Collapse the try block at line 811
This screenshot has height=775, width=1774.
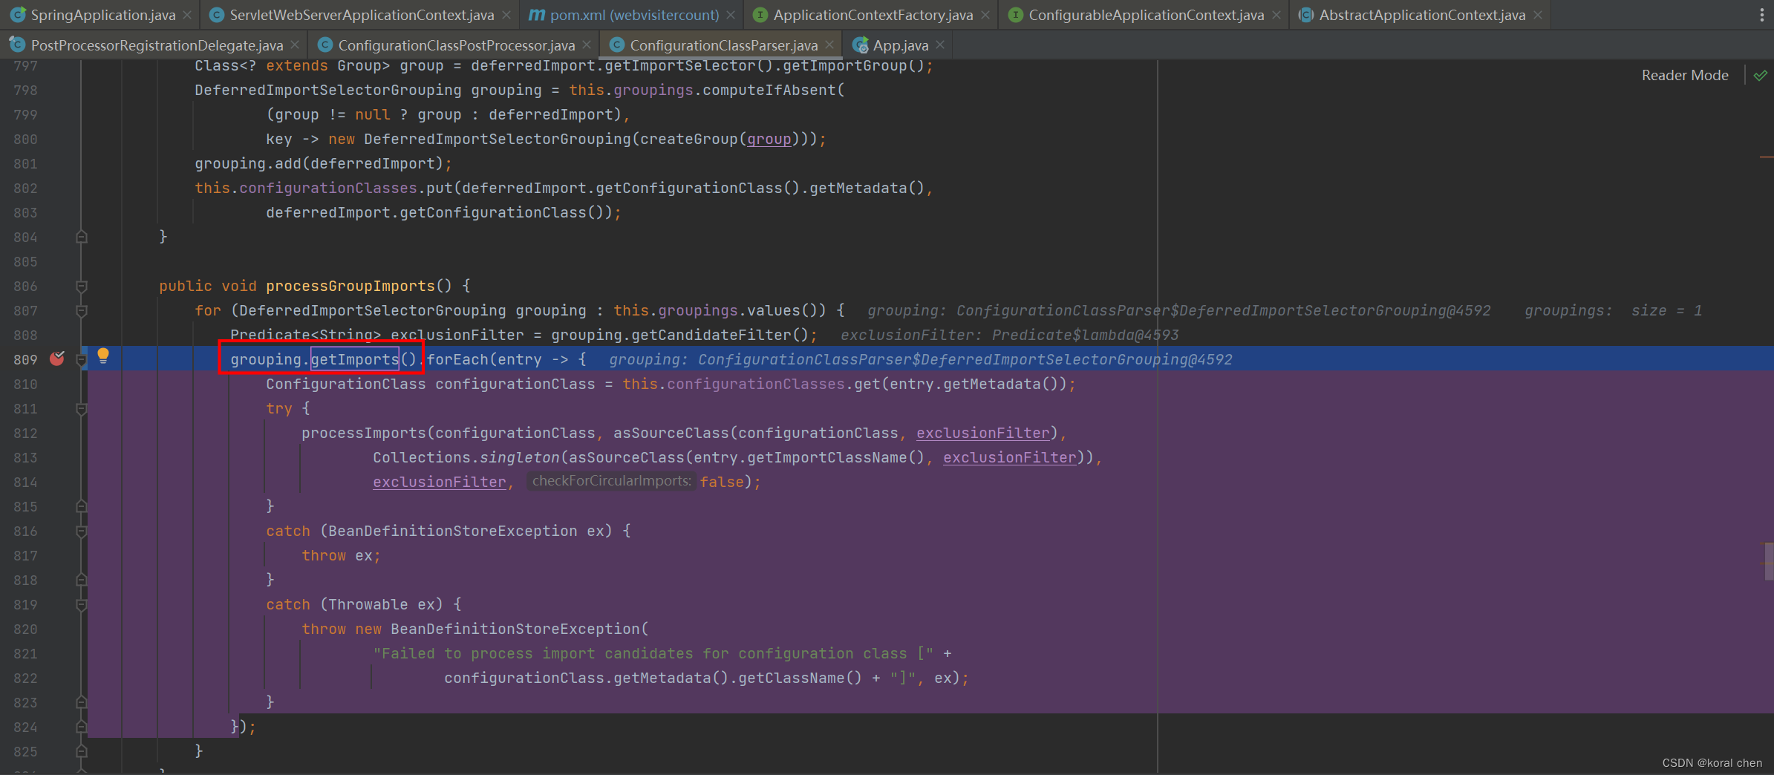point(82,409)
